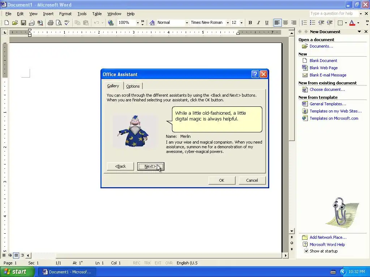Click the New Blank Document toolbar icon

7,23
